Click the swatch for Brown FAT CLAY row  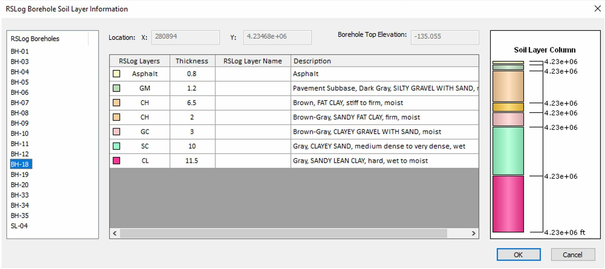tap(116, 103)
